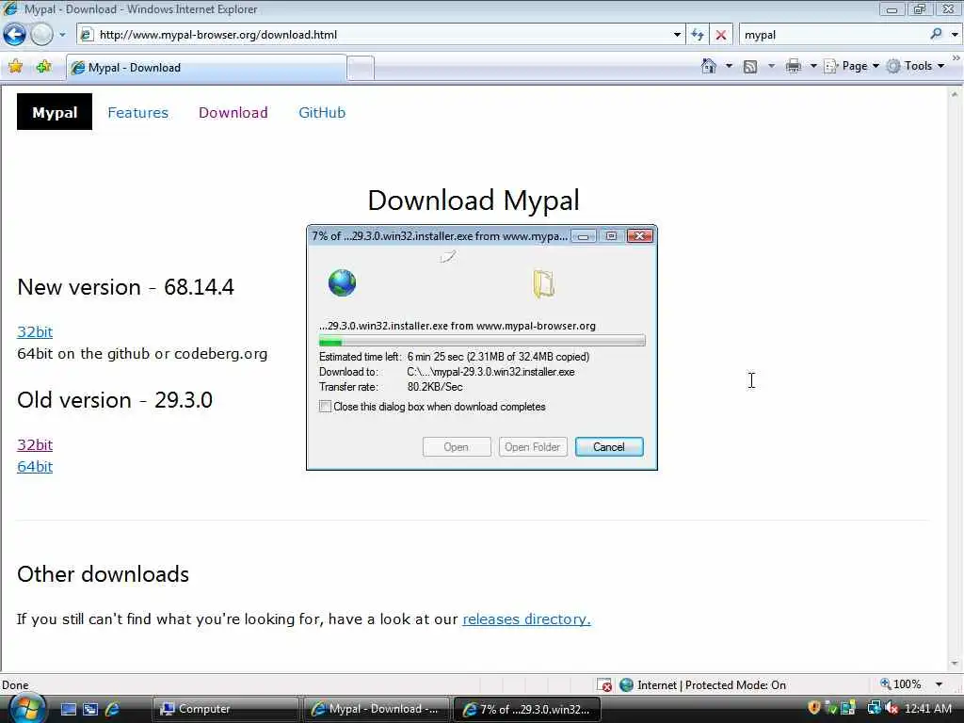Click 32bit link under New version 68.14.4
The image size is (964, 723).
click(35, 332)
